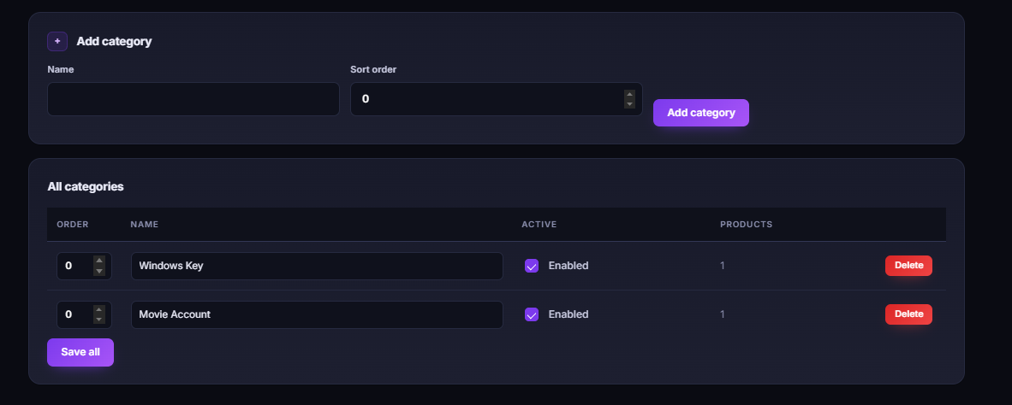Submit the Add category button
This screenshot has height=405, width=1012.
(701, 113)
